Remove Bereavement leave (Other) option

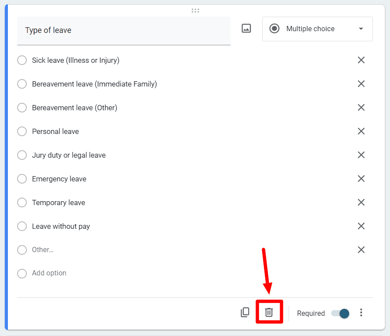click(361, 108)
